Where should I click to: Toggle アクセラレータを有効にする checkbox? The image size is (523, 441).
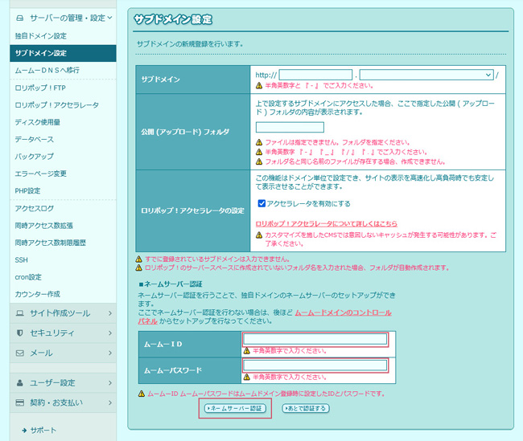(x=261, y=203)
